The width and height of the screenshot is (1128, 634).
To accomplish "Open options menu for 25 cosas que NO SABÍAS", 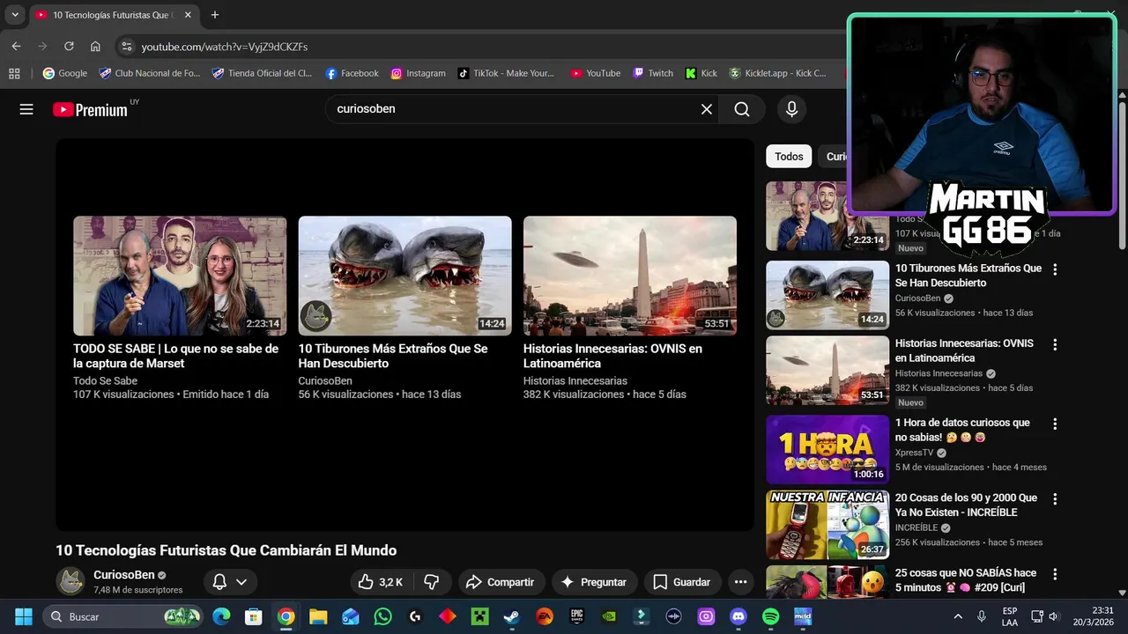I will [1055, 573].
